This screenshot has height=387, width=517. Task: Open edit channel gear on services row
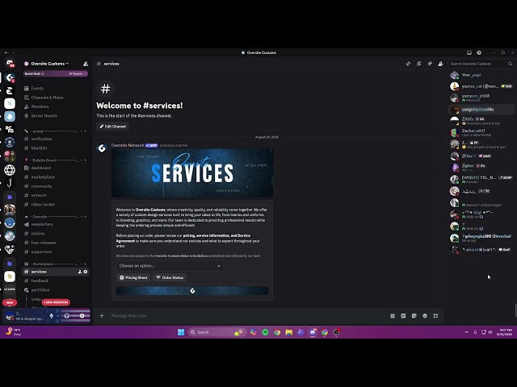(x=86, y=272)
